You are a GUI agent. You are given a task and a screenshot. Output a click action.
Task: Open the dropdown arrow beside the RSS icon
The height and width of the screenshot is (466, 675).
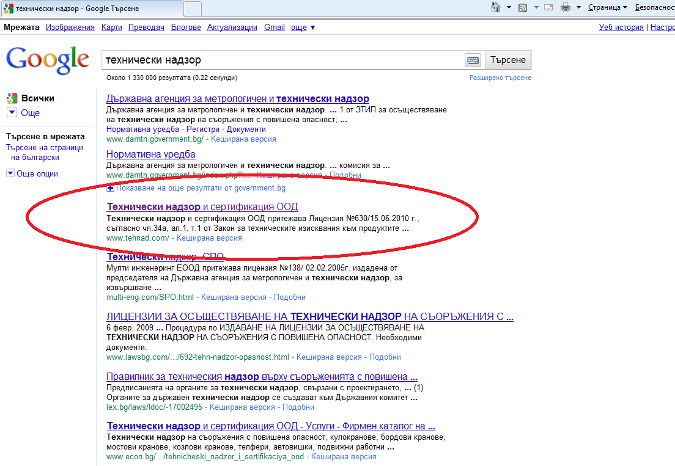(536, 7)
